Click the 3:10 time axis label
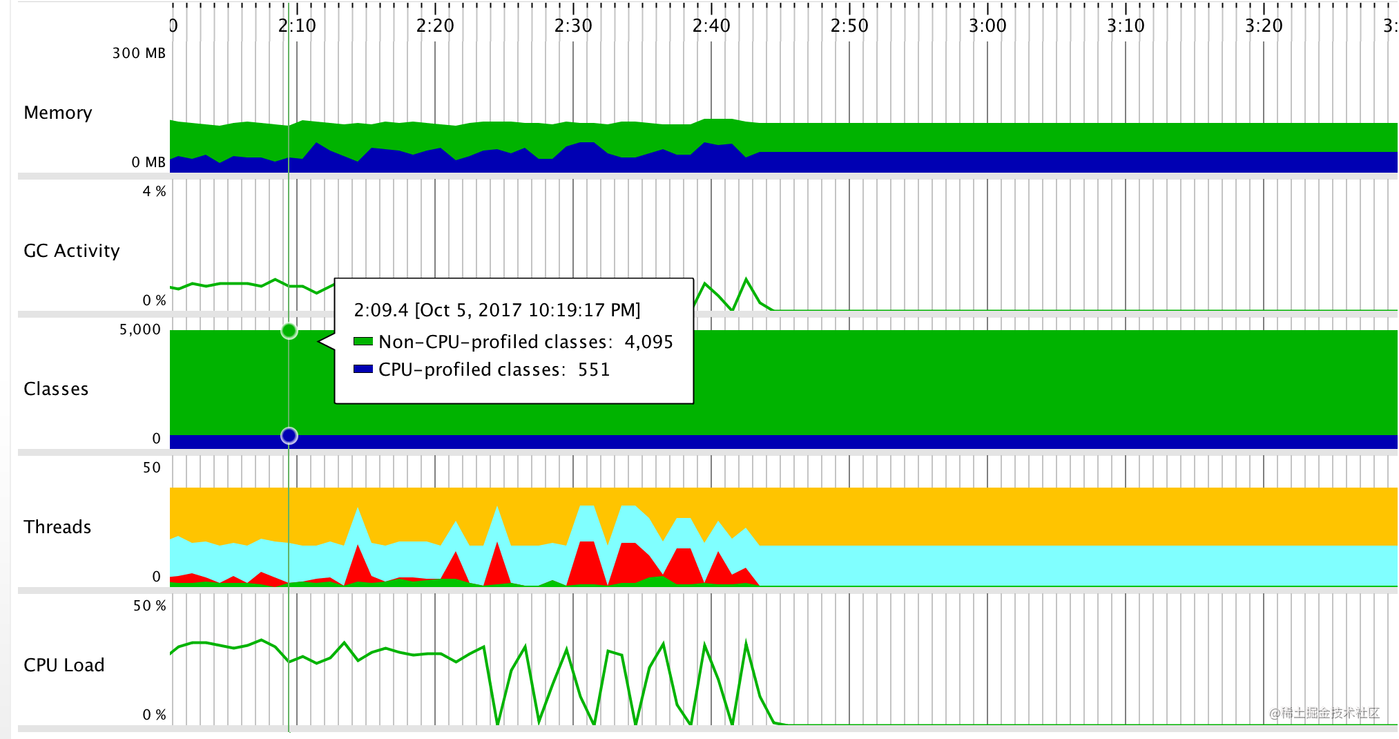Screen dimensions: 1399x739 [1126, 26]
